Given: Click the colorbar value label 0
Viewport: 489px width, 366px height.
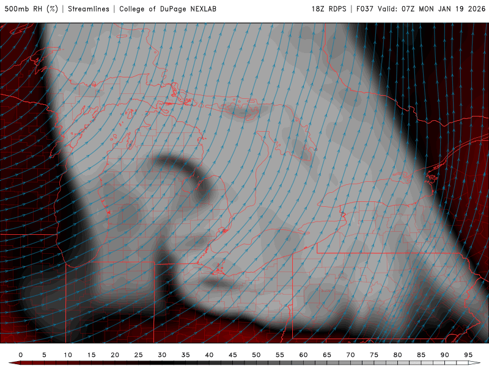Looking at the screenshot, I should coord(21,355).
